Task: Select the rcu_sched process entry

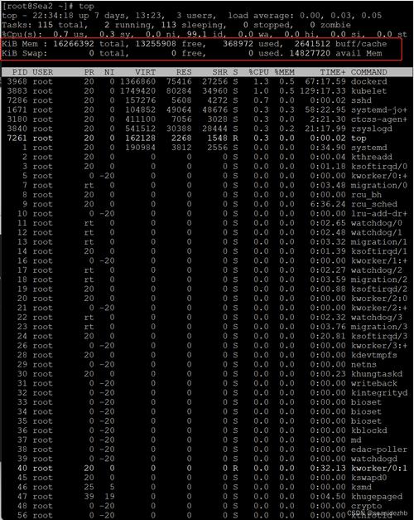Action: (x=374, y=204)
